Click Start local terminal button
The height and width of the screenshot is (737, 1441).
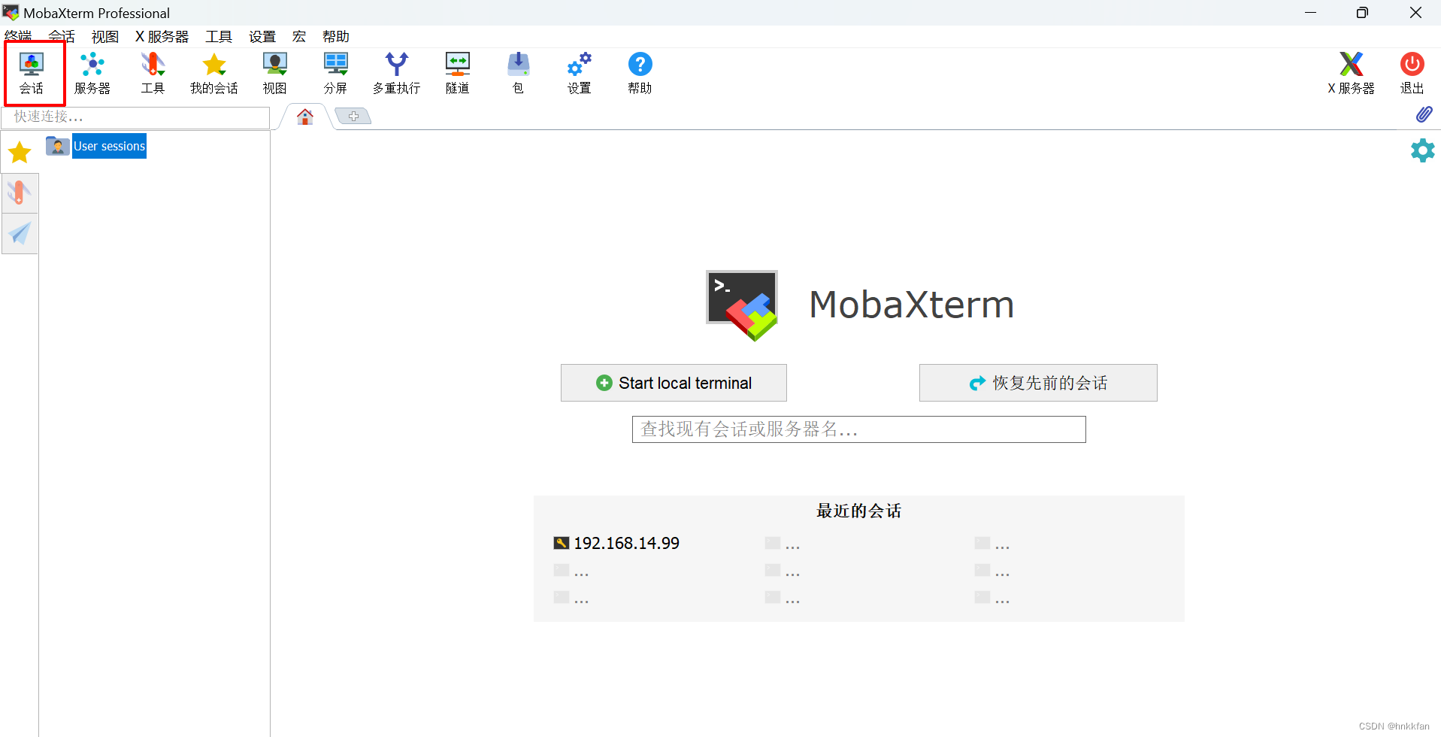pyautogui.click(x=674, y=383)
